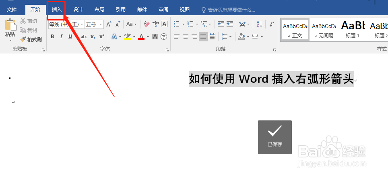Toggle italic formatting (I)
The height and width of the screenshot is (177, 388).
pyautogui.click(x=61, y=37)
